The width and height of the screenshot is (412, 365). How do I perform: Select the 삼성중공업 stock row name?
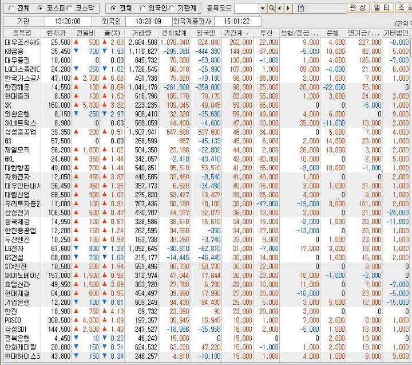coord(20,132)
